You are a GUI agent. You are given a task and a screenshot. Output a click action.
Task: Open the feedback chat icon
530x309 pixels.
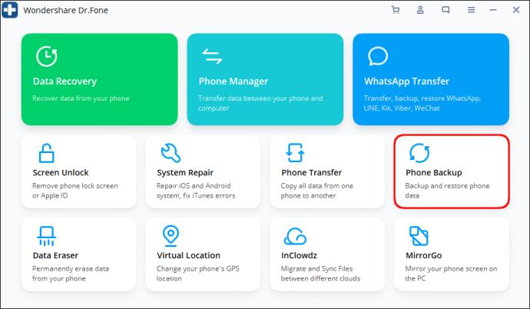pos(446,10)
